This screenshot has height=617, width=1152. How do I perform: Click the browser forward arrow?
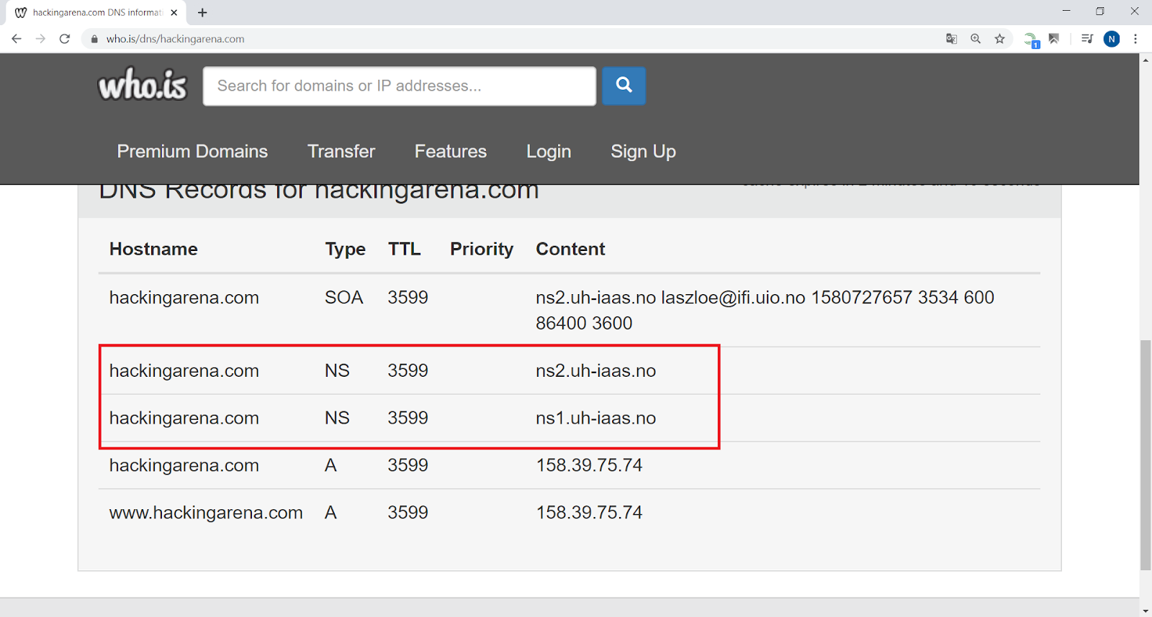40,39
